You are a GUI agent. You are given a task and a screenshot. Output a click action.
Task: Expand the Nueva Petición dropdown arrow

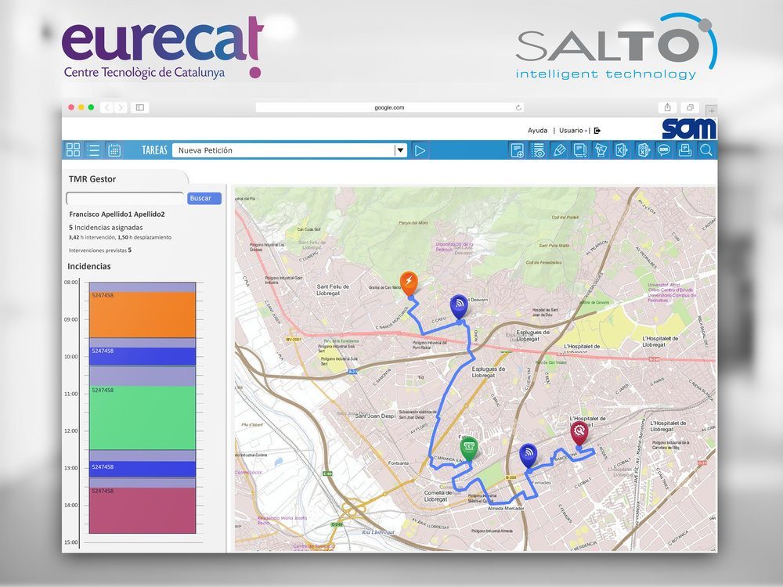[x=400, y=150]
